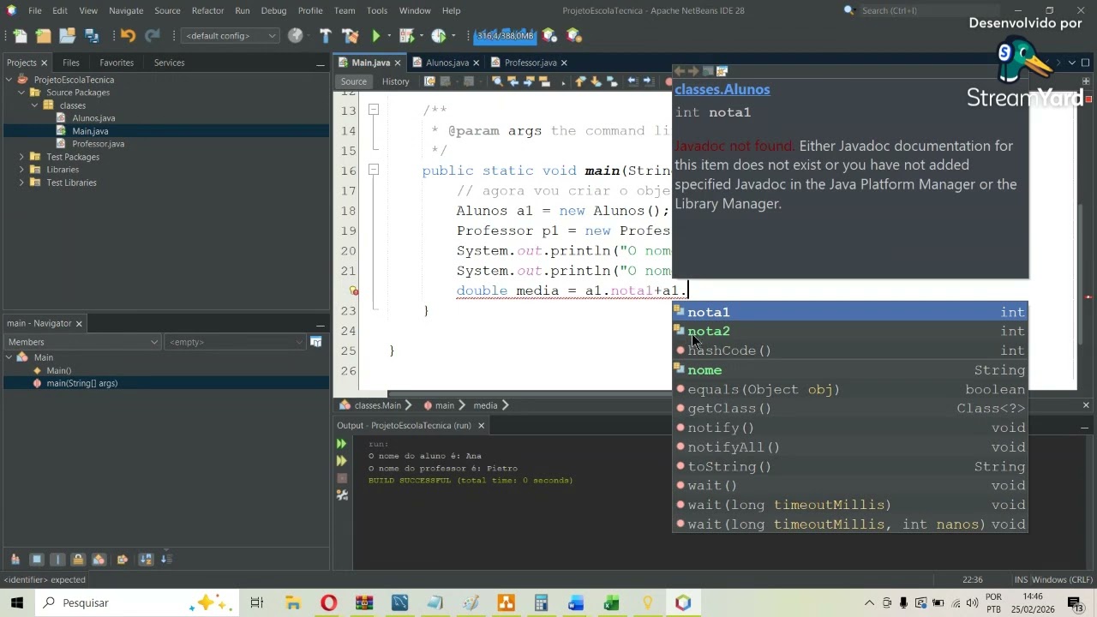Click the Output settings wrench icon
Viewport: 1097px width, 617px height.
[342, 494]
